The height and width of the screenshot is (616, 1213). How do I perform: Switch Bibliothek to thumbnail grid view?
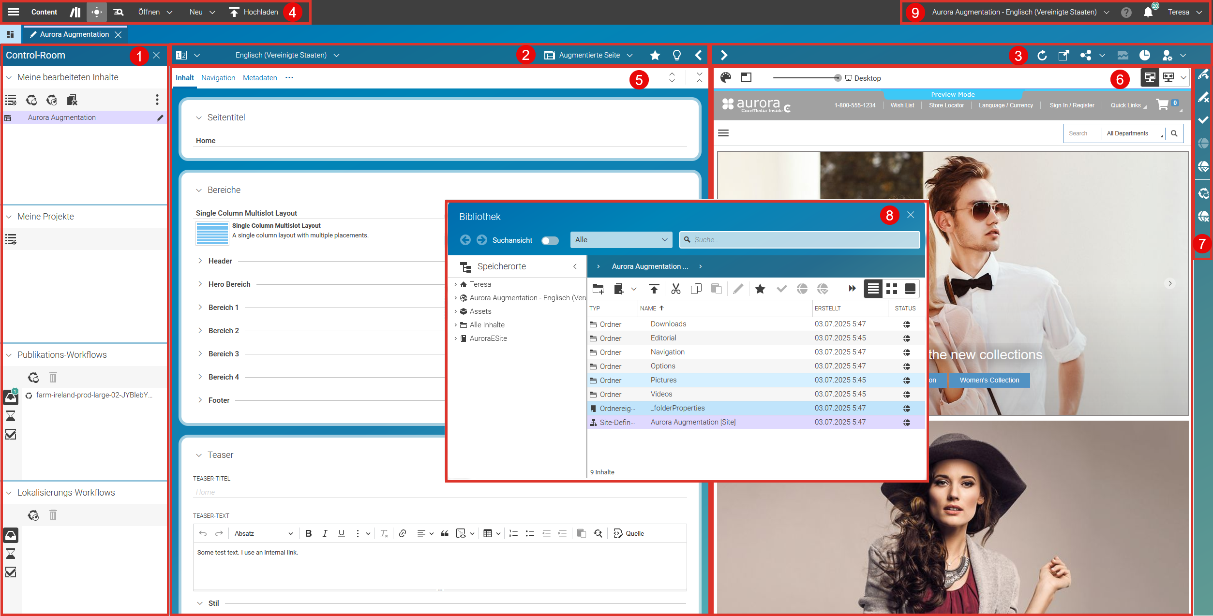pos(891,289)
